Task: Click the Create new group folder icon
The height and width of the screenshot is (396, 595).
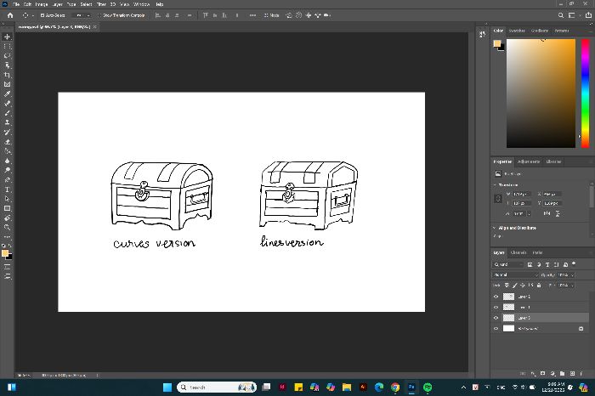Action: tap(563, 374)
